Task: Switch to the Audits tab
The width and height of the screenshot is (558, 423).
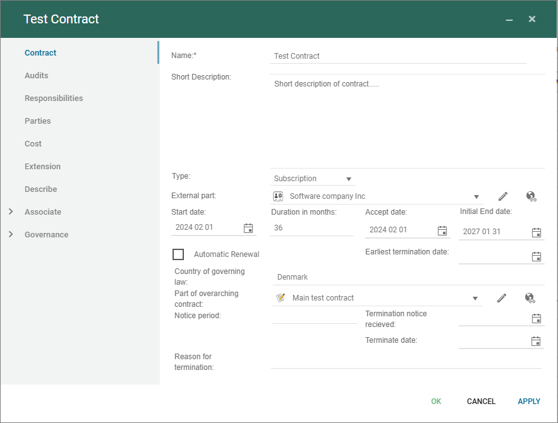Action: click(36, 76)
